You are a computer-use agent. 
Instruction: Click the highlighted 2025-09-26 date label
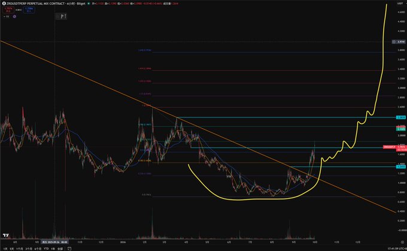[x=55, y=242]
